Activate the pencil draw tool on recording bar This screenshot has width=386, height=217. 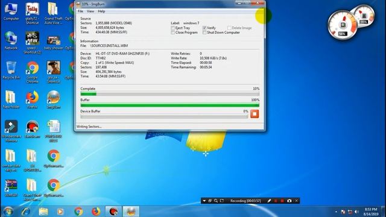[x=269, y=201]
